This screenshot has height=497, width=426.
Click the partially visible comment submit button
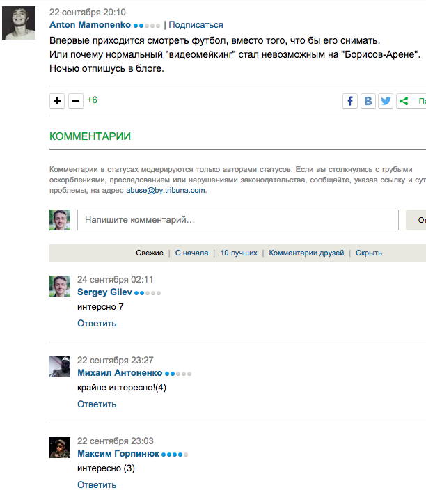click(x=416, y=220)
